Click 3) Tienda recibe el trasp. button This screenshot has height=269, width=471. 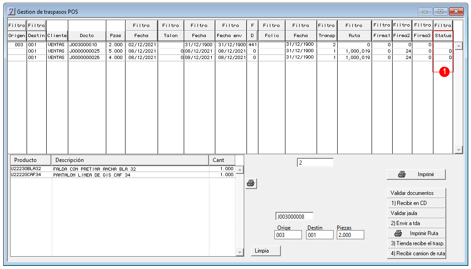[x=416, y=243]
